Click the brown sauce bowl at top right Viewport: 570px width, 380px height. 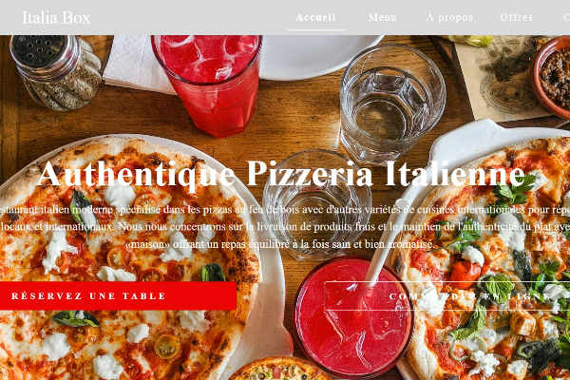(551, 78)
